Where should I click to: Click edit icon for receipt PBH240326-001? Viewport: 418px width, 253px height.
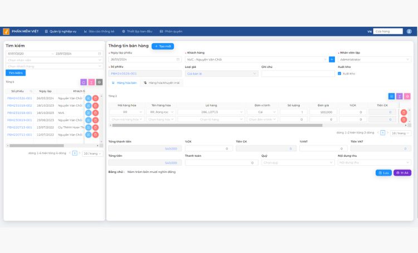(x=88, y=98)
